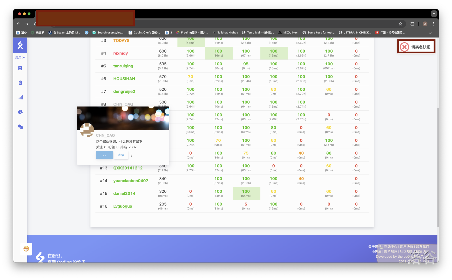The height and width of the screenshot is (280, 452).
Task: Open the browser extensions puzzle icon
Action: [x=412, y=24]
